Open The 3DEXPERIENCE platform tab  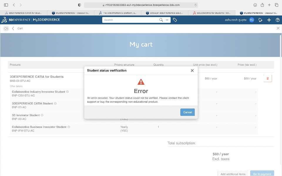tap(117, 13)
